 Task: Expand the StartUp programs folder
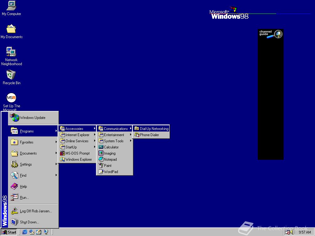[x=78, y=147]
